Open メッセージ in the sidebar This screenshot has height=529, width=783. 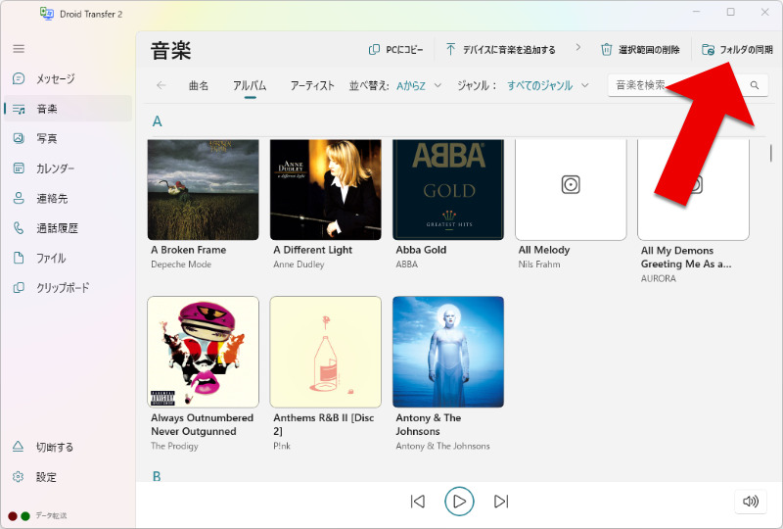click(x=55, y=78)
